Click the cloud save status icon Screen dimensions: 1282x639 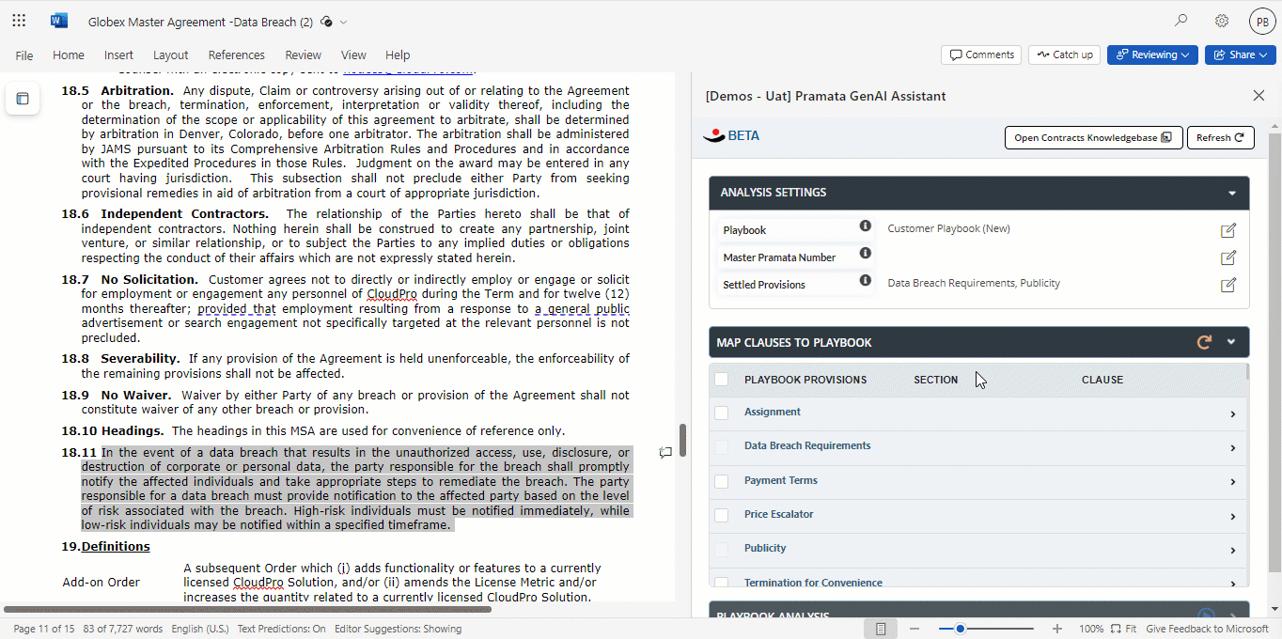[326, 21]
